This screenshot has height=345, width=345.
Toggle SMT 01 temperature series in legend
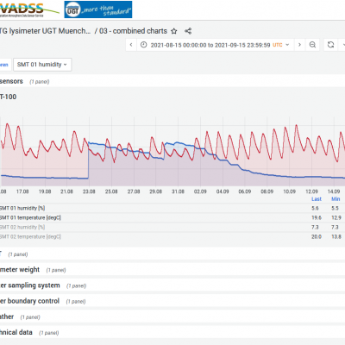point(30,217)
